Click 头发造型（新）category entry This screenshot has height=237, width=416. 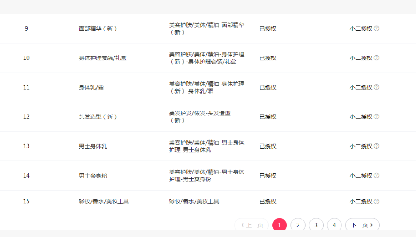[98, 117]
